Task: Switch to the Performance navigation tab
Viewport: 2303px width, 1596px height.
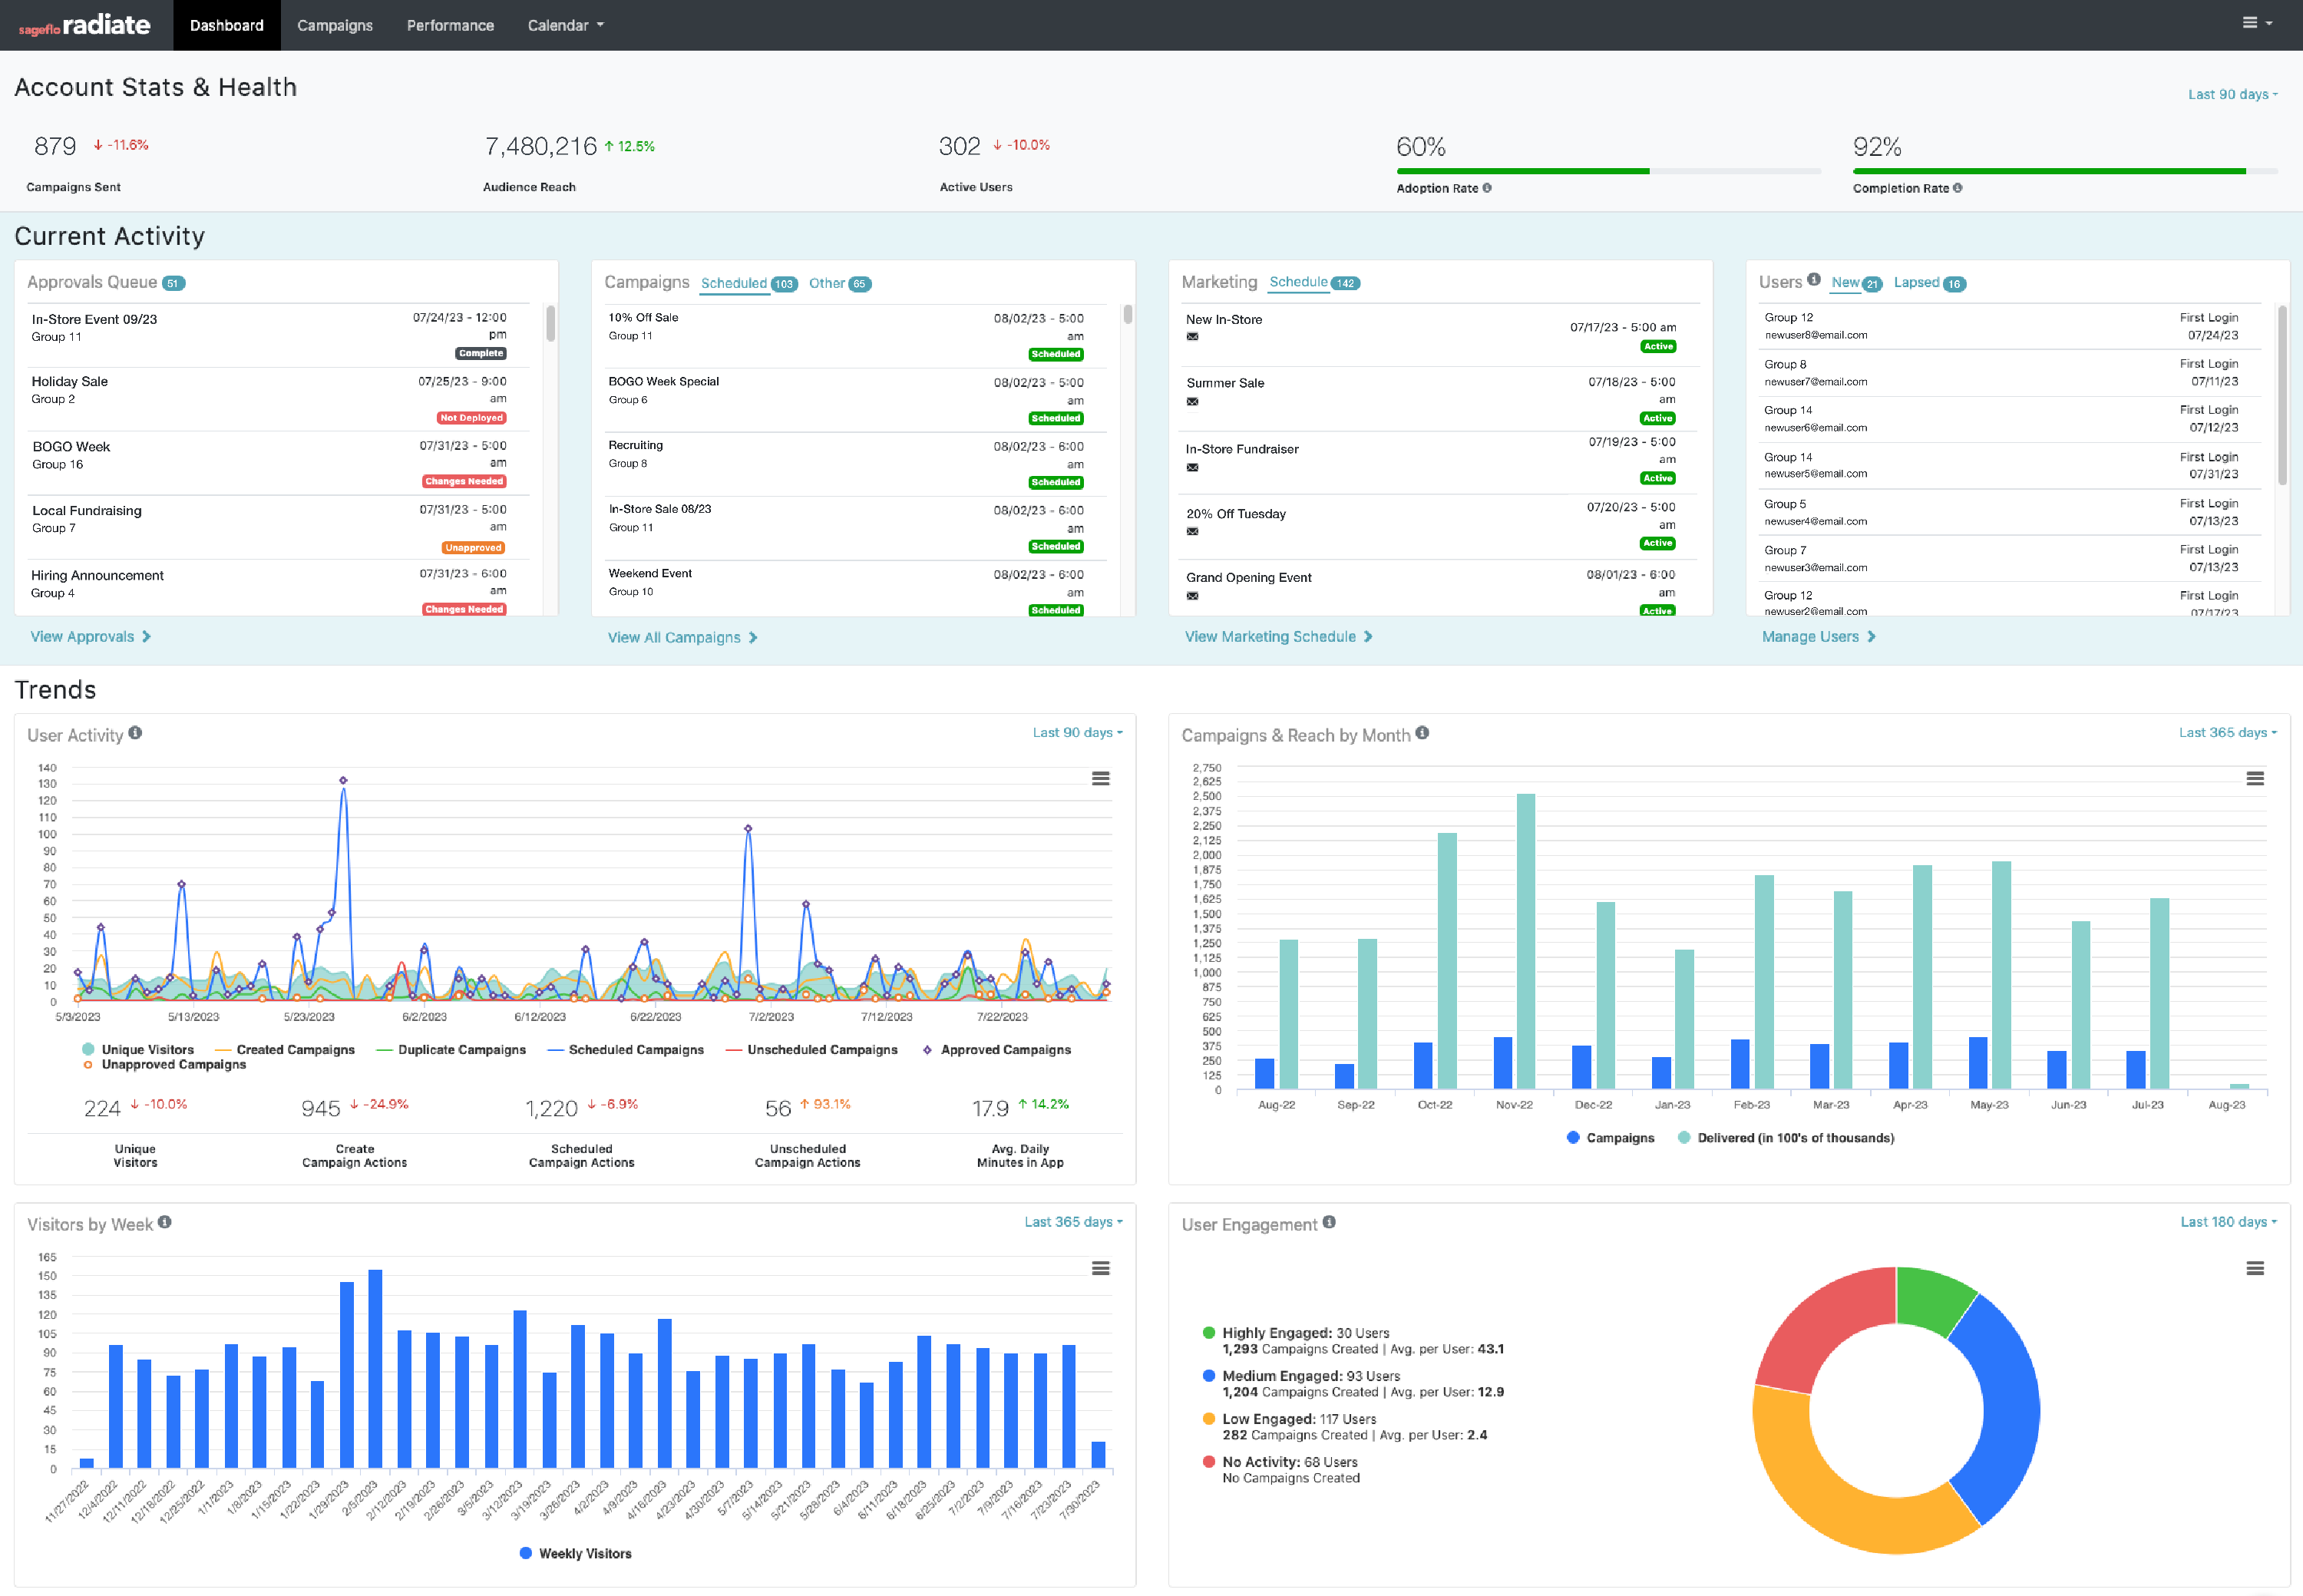Action: (450, 25)
